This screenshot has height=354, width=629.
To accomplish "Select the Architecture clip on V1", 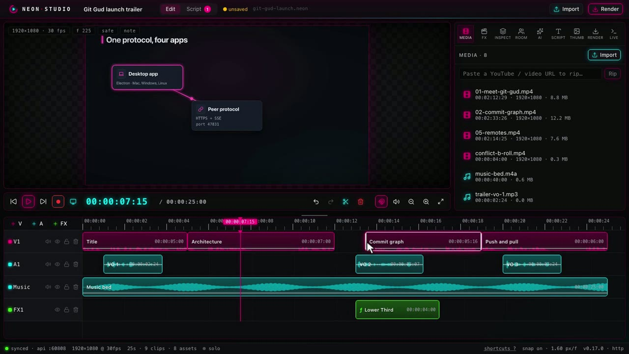I will (x=261, y=241).
